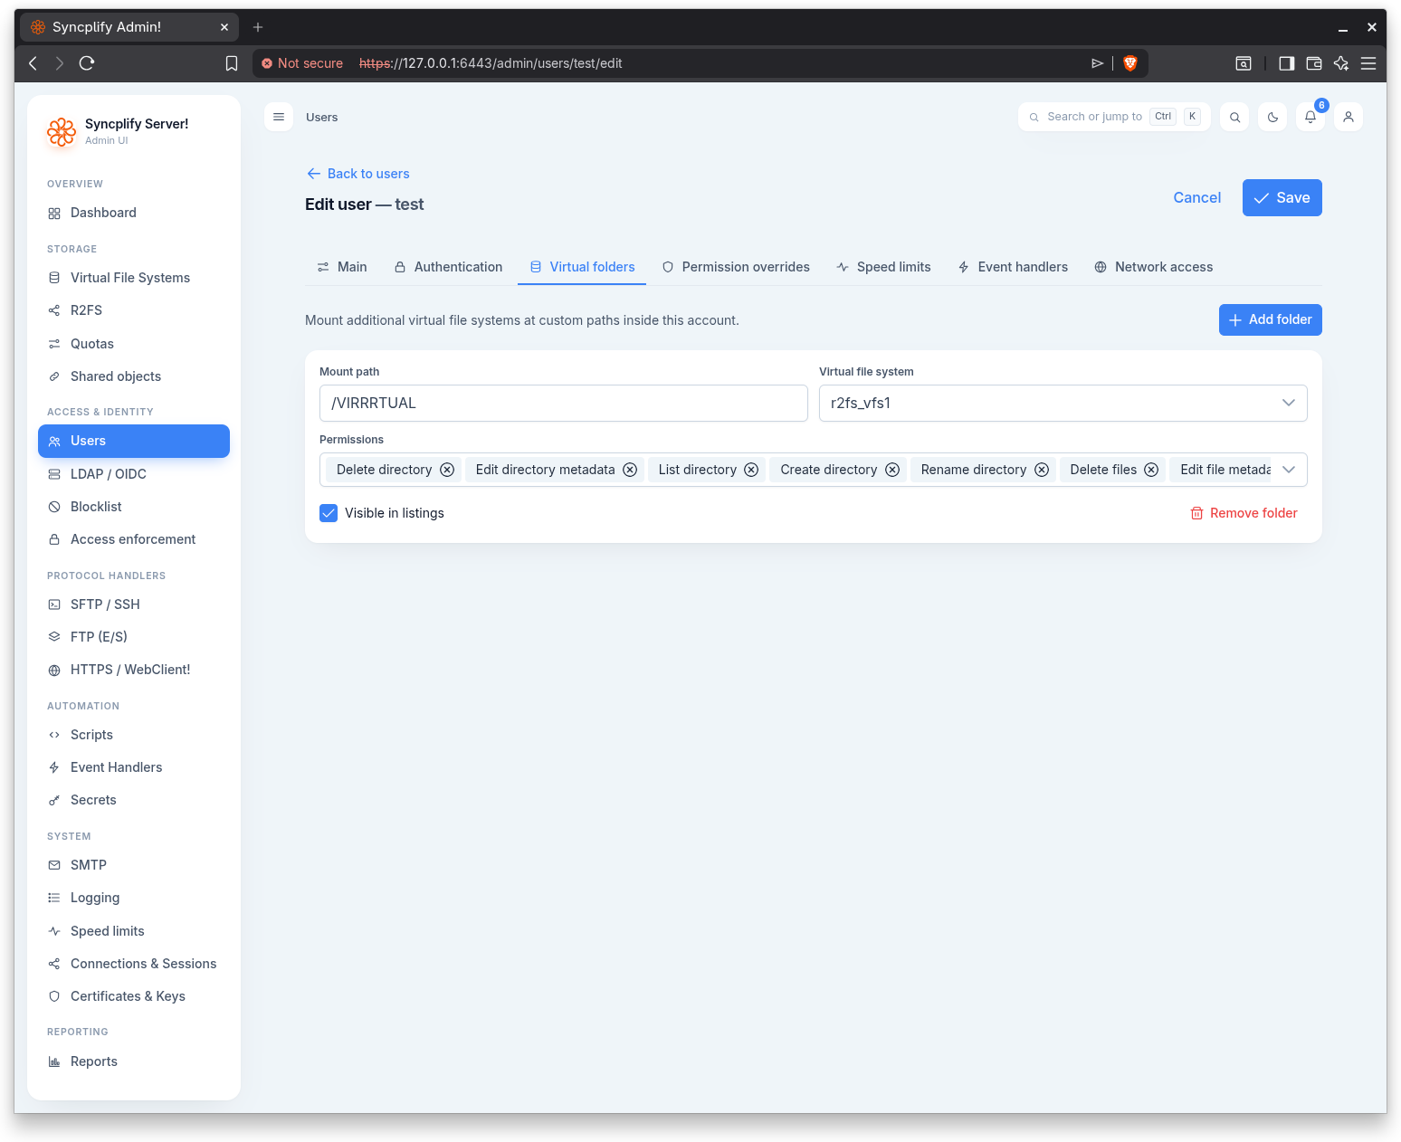Open a new browser tab with plus
The image size is (1401, 1142).
258,27
